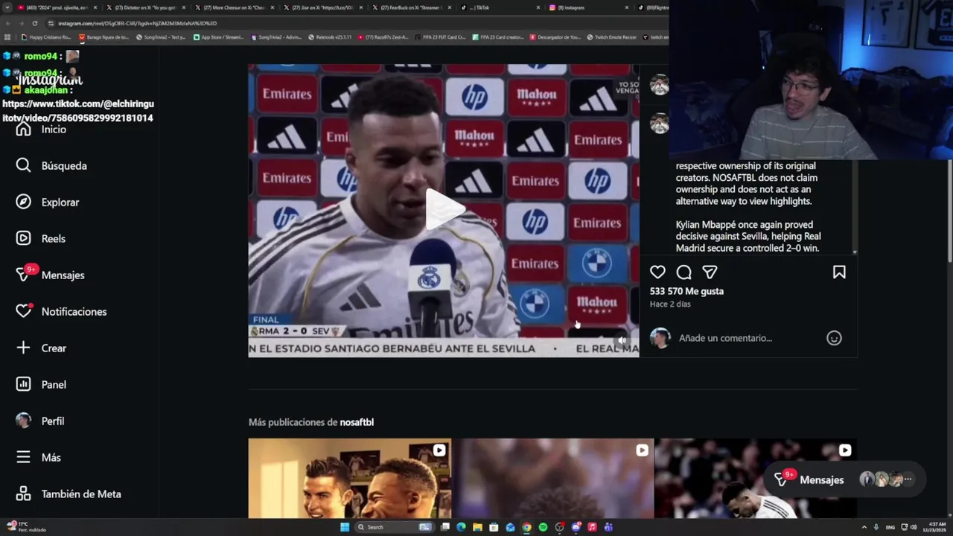The width and height of the screenshot is (953, 536).
Task: Open commenter avatar beside the caption
Action: pos(659,124)
